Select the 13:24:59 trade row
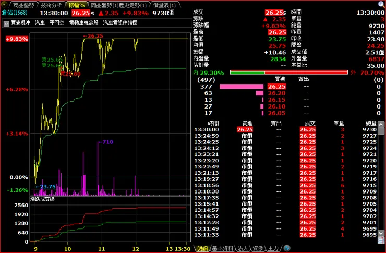The height and width of the screenshot is (253, 386). [285, 136]
